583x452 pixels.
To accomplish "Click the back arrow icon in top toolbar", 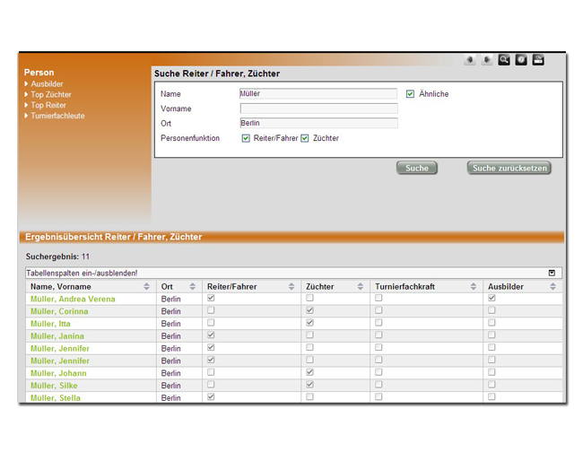I will 470,60.
